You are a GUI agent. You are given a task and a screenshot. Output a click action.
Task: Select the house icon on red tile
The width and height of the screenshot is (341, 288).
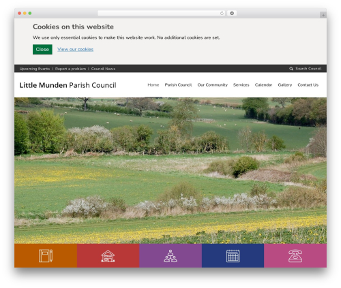coord(108,256)
